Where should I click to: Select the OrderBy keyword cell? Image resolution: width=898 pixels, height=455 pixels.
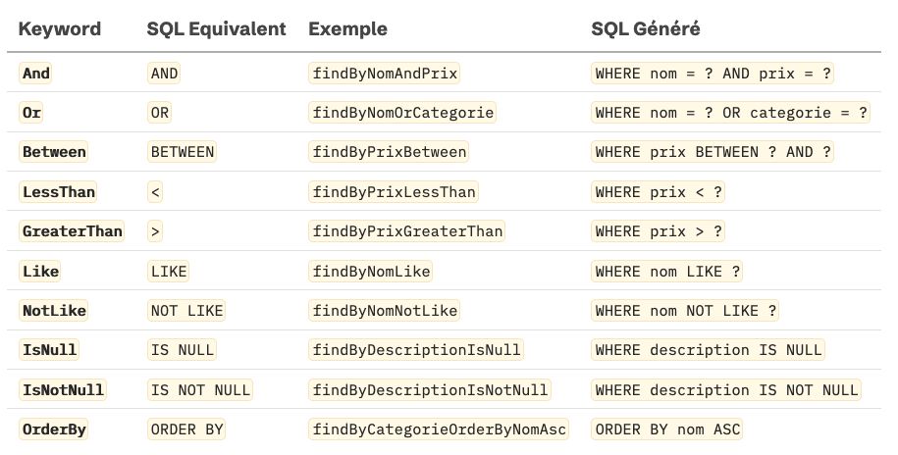[54, 430]
